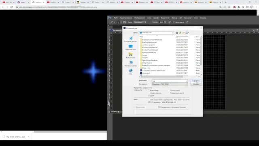This screenshot has width=259, height=146.
Task: Toggle the color proof settings checkbox
Action: click(x=149, y=100)
